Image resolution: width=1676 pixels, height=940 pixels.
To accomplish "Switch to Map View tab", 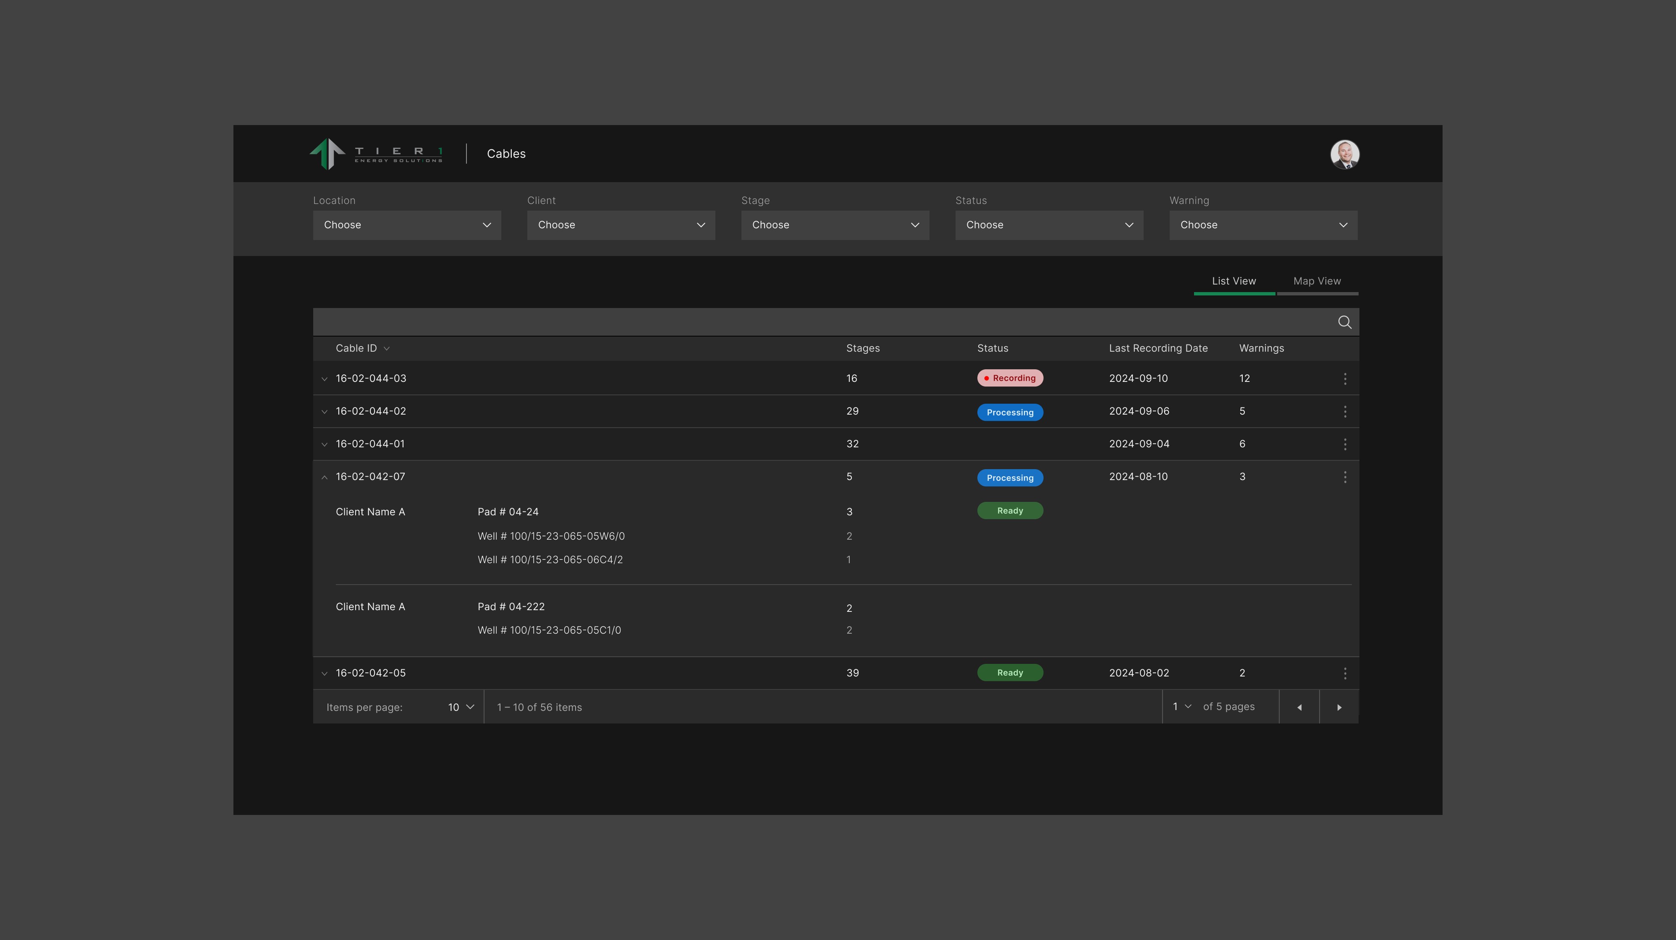I will click(1317, 281).
